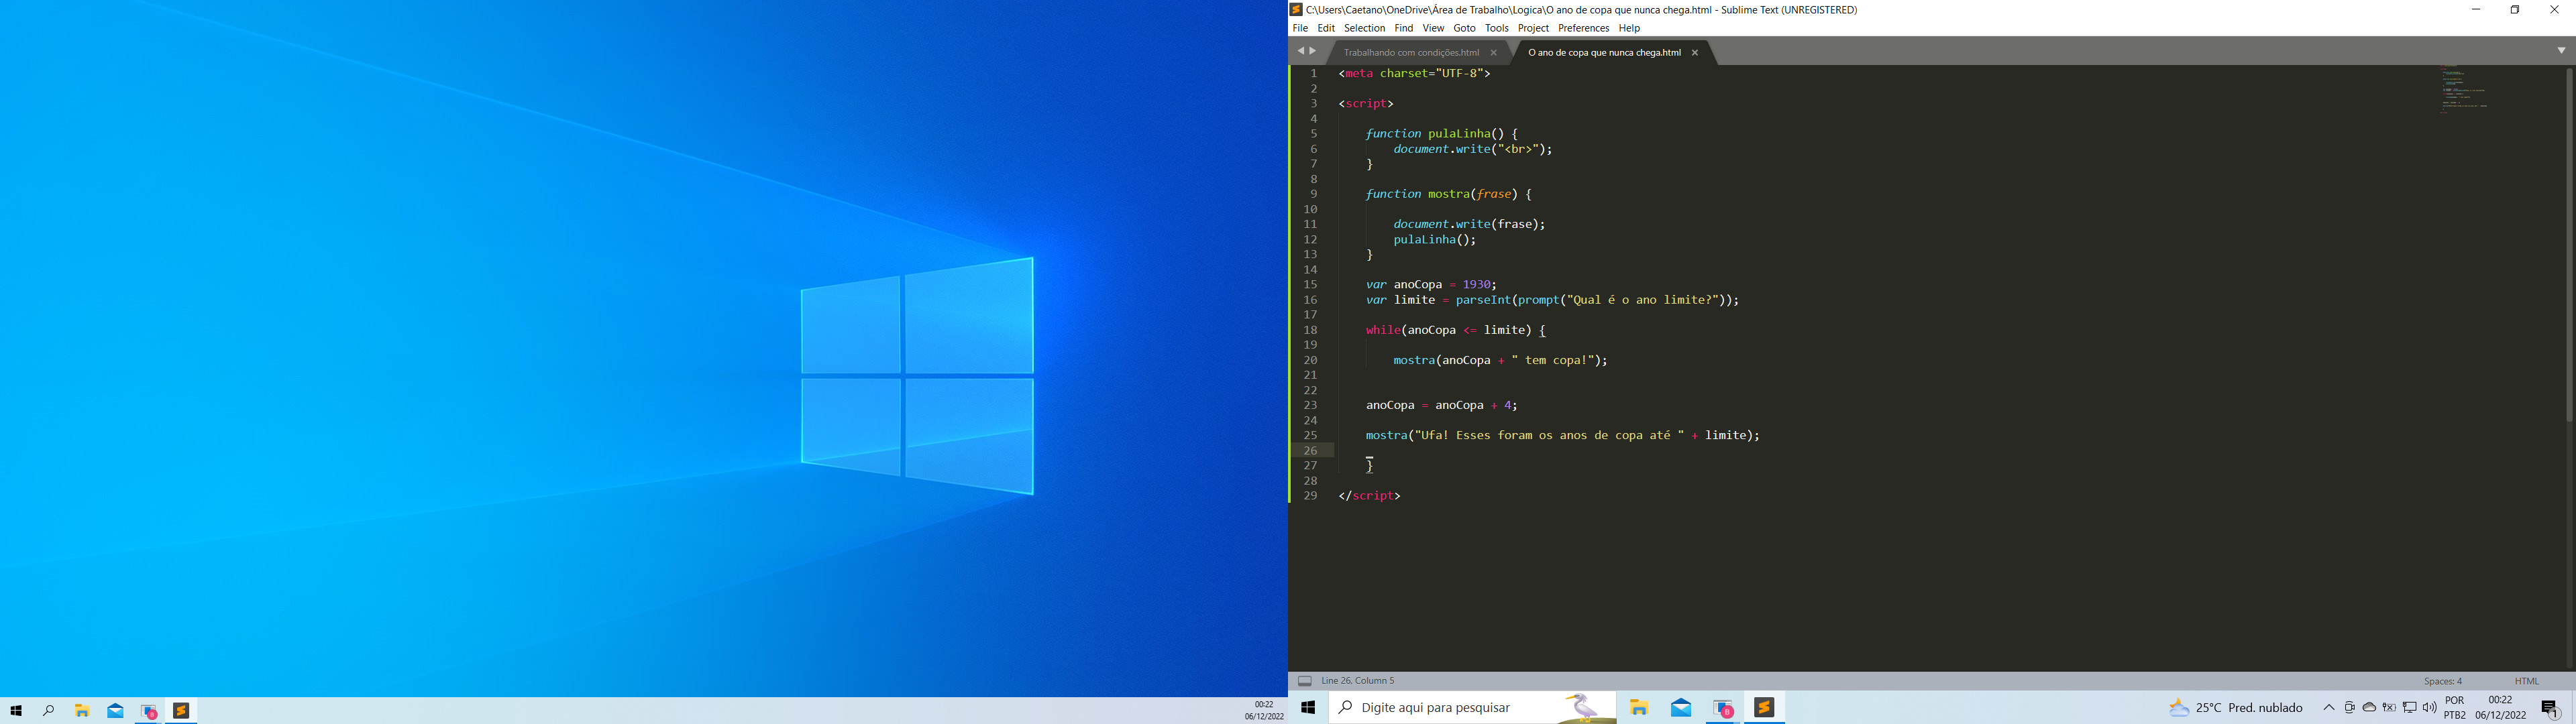The height and width of the screenshot is (724, 2576).
Task: Click the previous tab arrow in tab bar
Action: click(x=1300, y=51)
